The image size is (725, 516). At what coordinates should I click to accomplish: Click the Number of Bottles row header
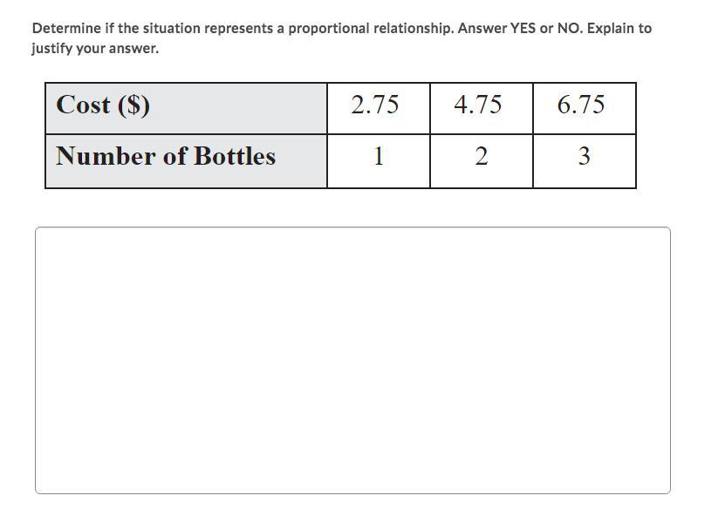186,161
